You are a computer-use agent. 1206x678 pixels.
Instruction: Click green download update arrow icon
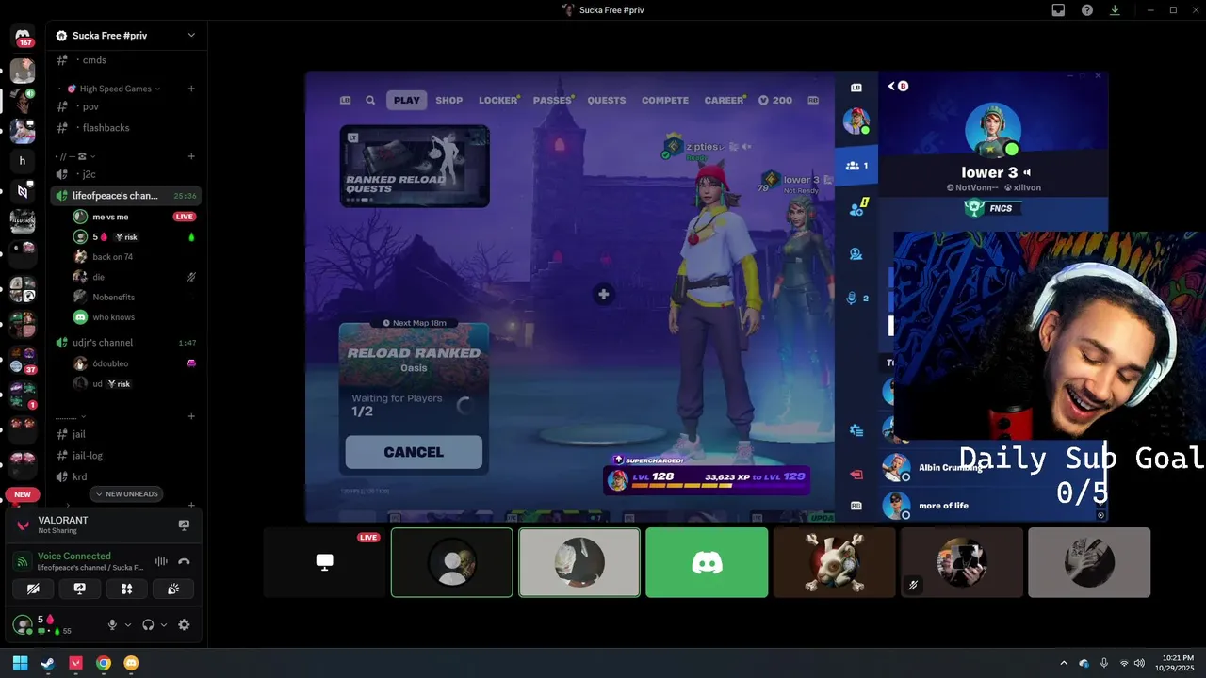click(1115, 9)
